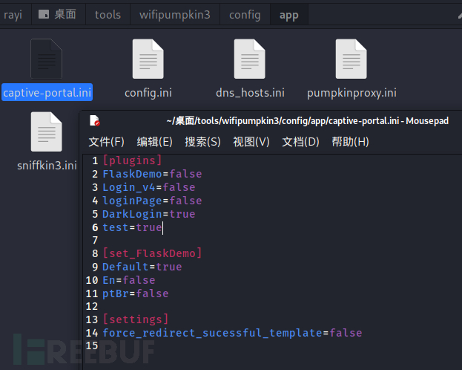Click the app path bar segment

[x=289, y=15]
